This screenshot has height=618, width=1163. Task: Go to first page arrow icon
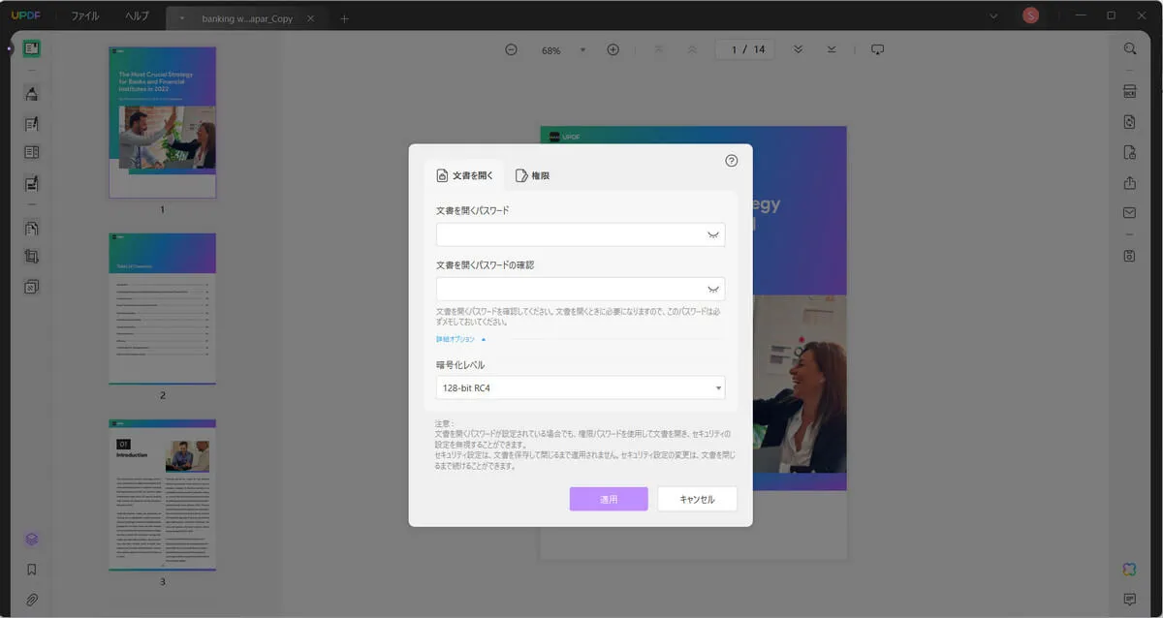659,49
